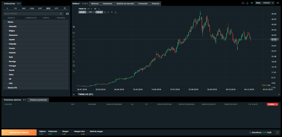Expand the España stocks group

(x=7, y=39)
